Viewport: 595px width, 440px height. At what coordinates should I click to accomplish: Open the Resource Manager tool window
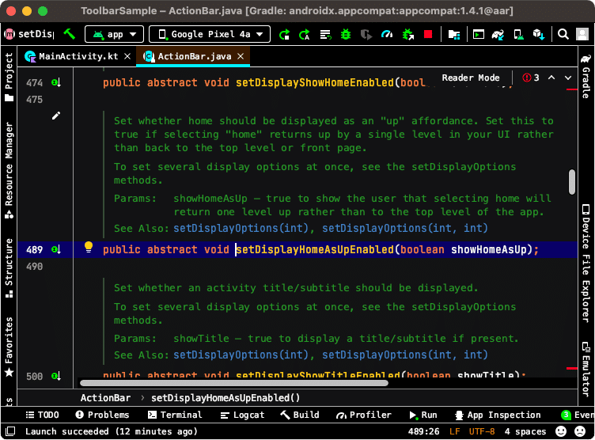click(x=9, y=170)
